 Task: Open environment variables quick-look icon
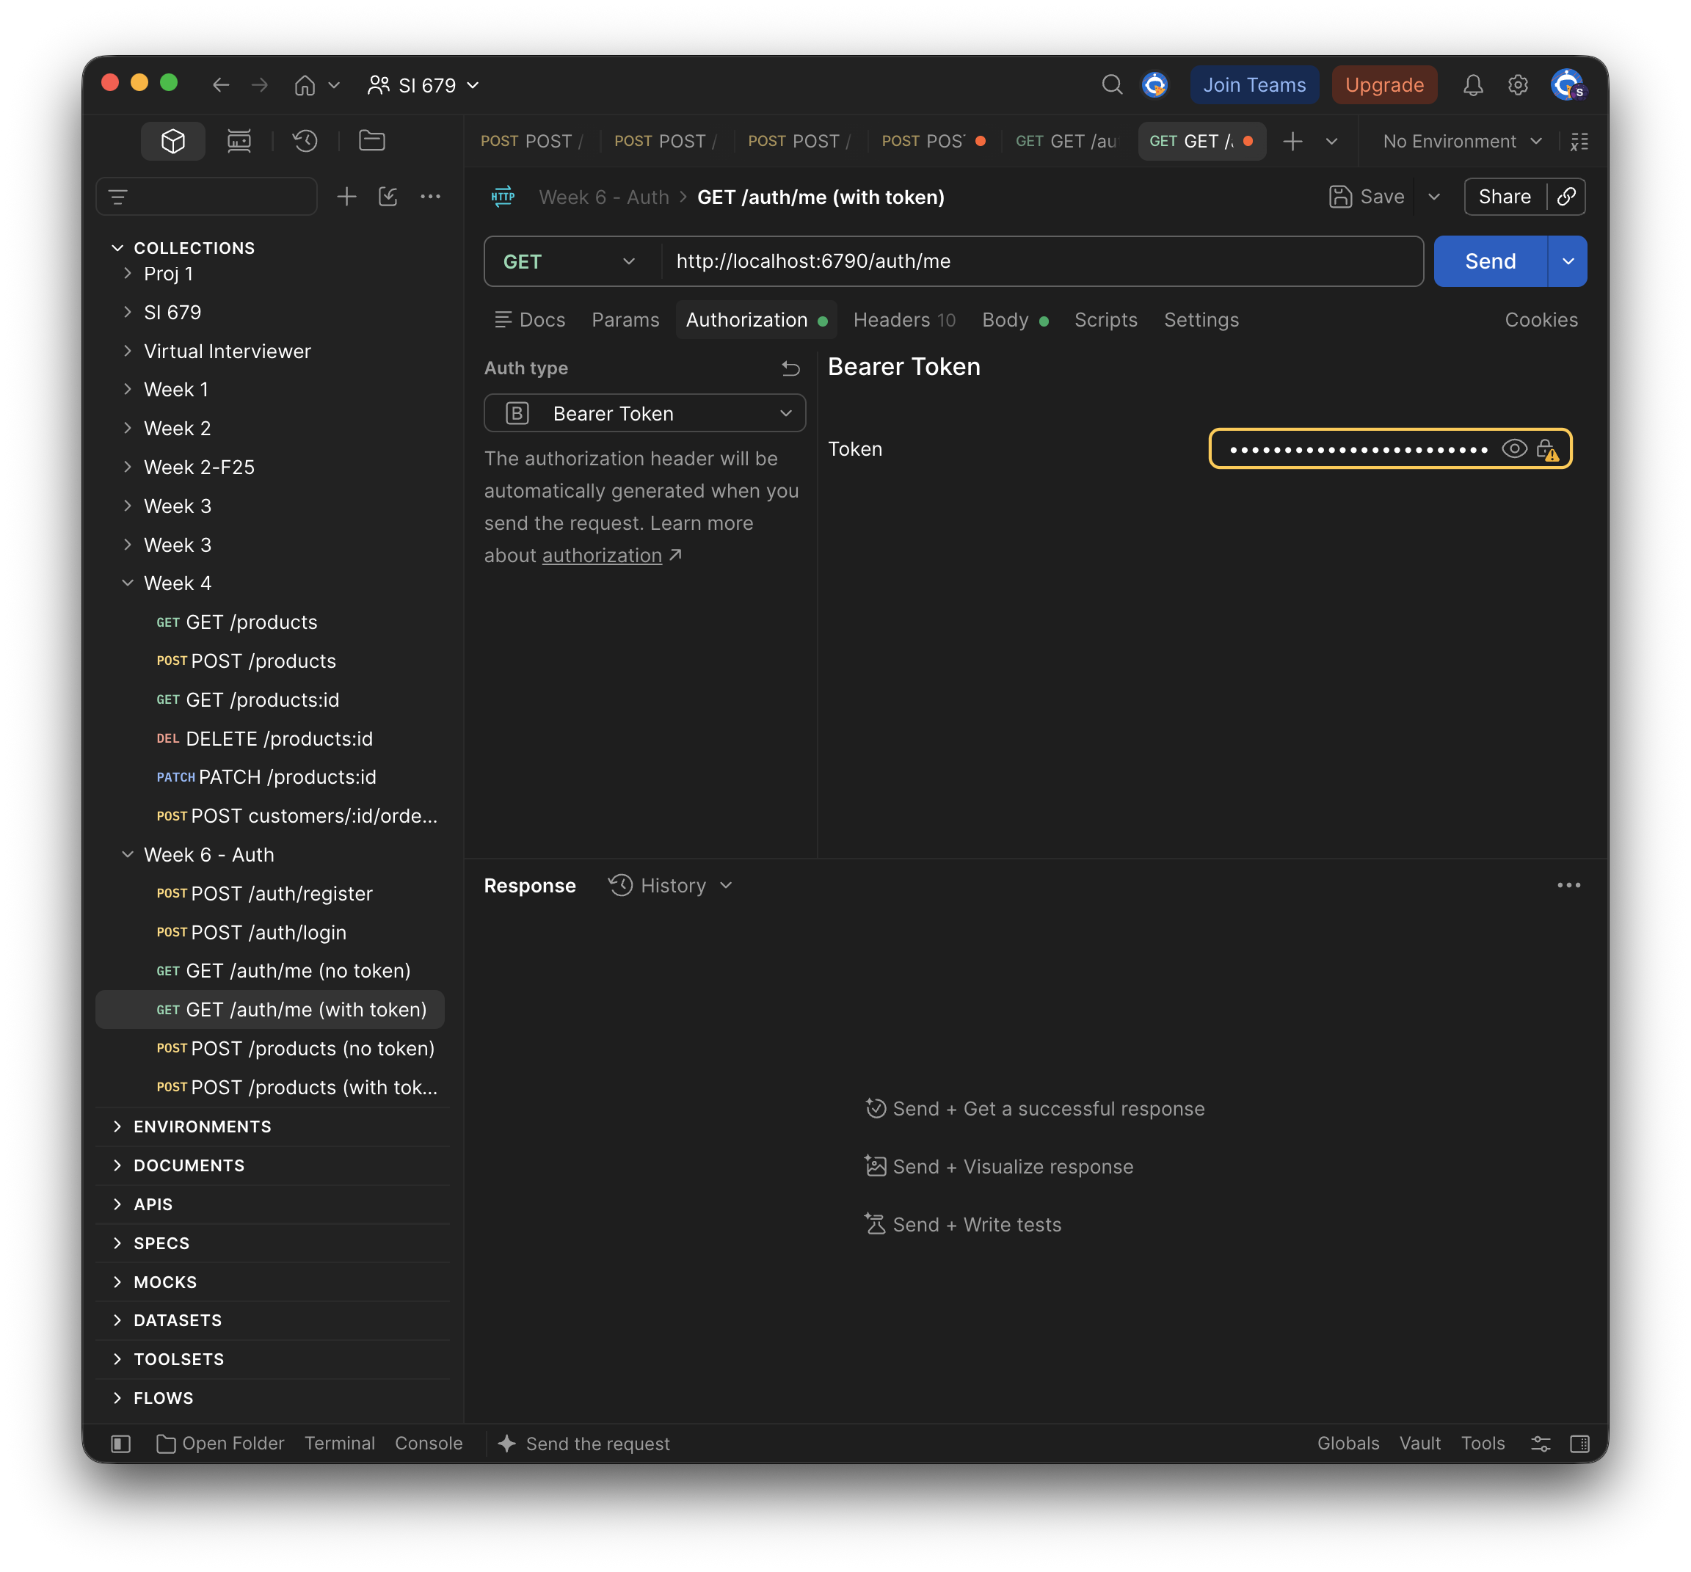coord(1579,141)
